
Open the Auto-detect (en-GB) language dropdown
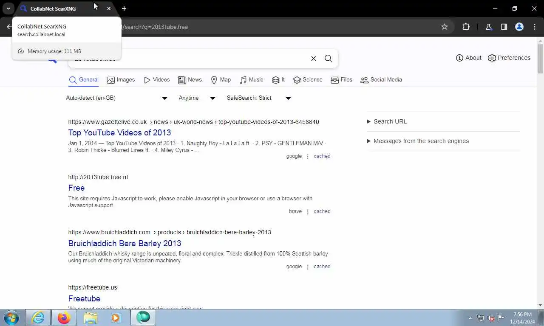(117, 98)
